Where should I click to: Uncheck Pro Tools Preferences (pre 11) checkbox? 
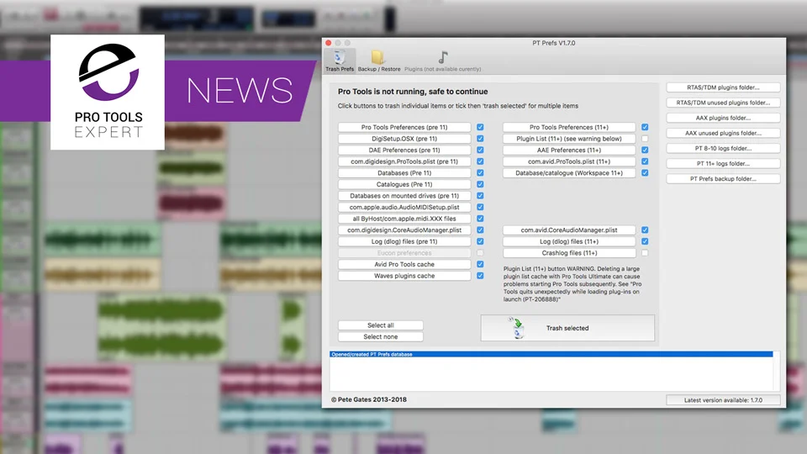pos(480,127)
